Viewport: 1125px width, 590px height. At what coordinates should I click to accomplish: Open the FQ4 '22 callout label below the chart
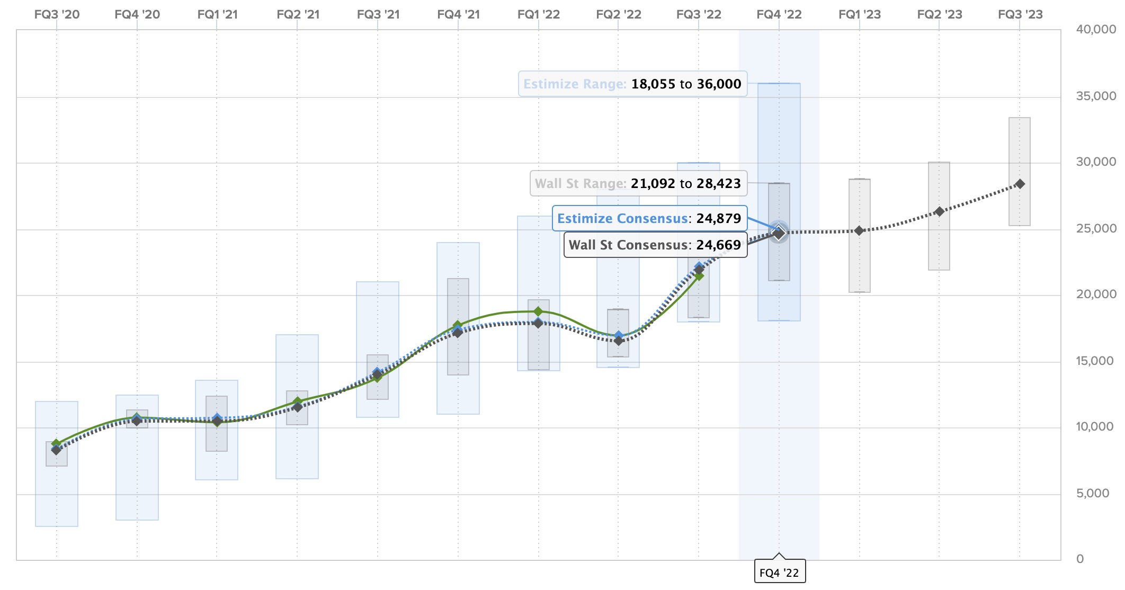coord(779,572)
